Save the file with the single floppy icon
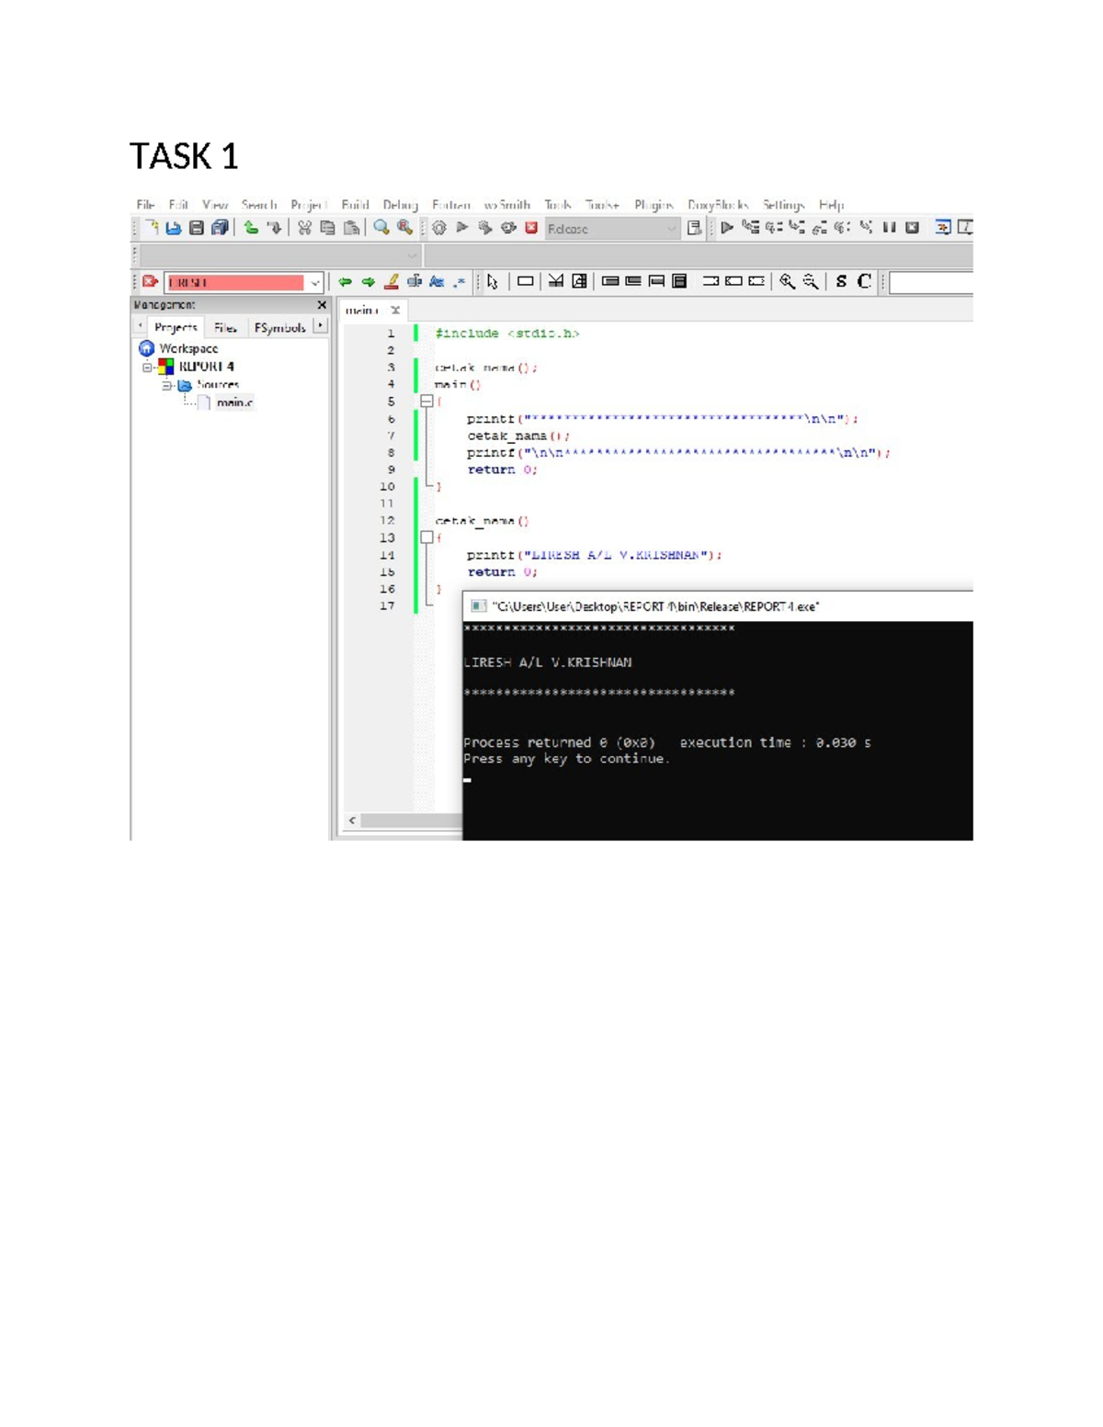Screen dimensions: 1103x1427 (197, 228)
